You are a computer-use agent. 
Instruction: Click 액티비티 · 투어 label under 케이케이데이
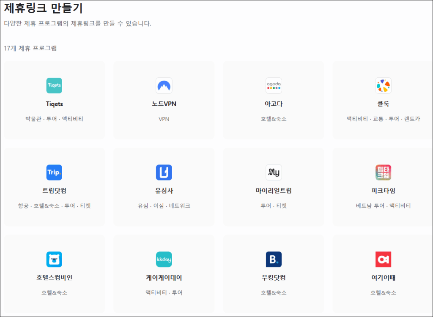point(164,293)
